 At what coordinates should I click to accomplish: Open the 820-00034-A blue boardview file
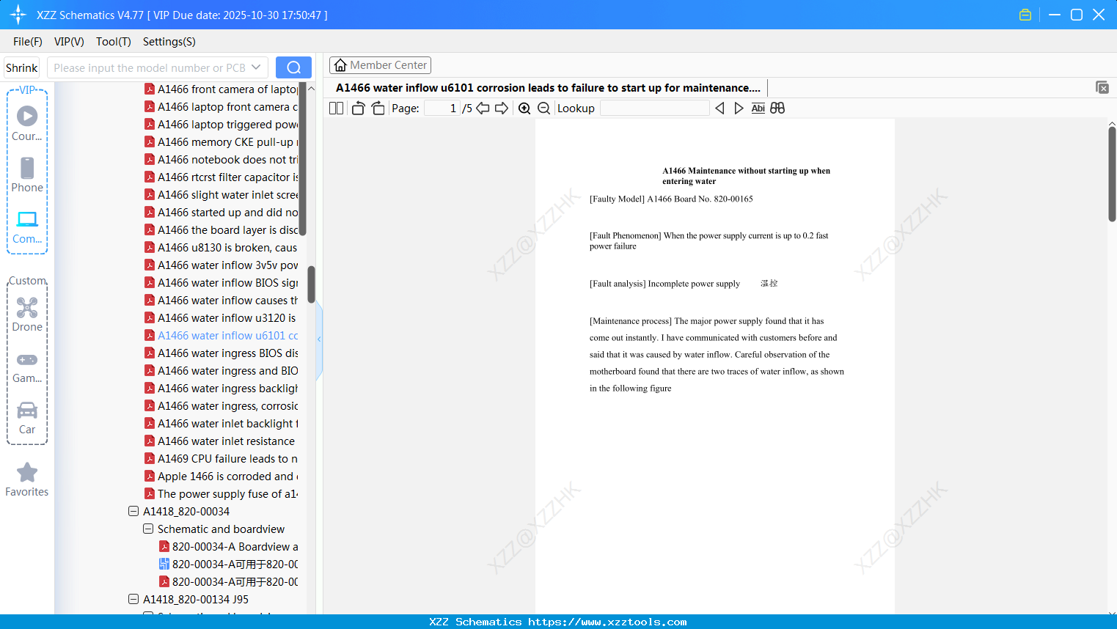coord(228,564)
